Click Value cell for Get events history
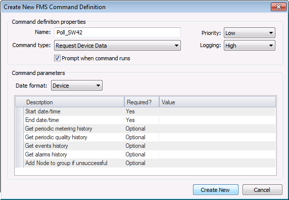289x200 pixels. click(x=217, y=146)
